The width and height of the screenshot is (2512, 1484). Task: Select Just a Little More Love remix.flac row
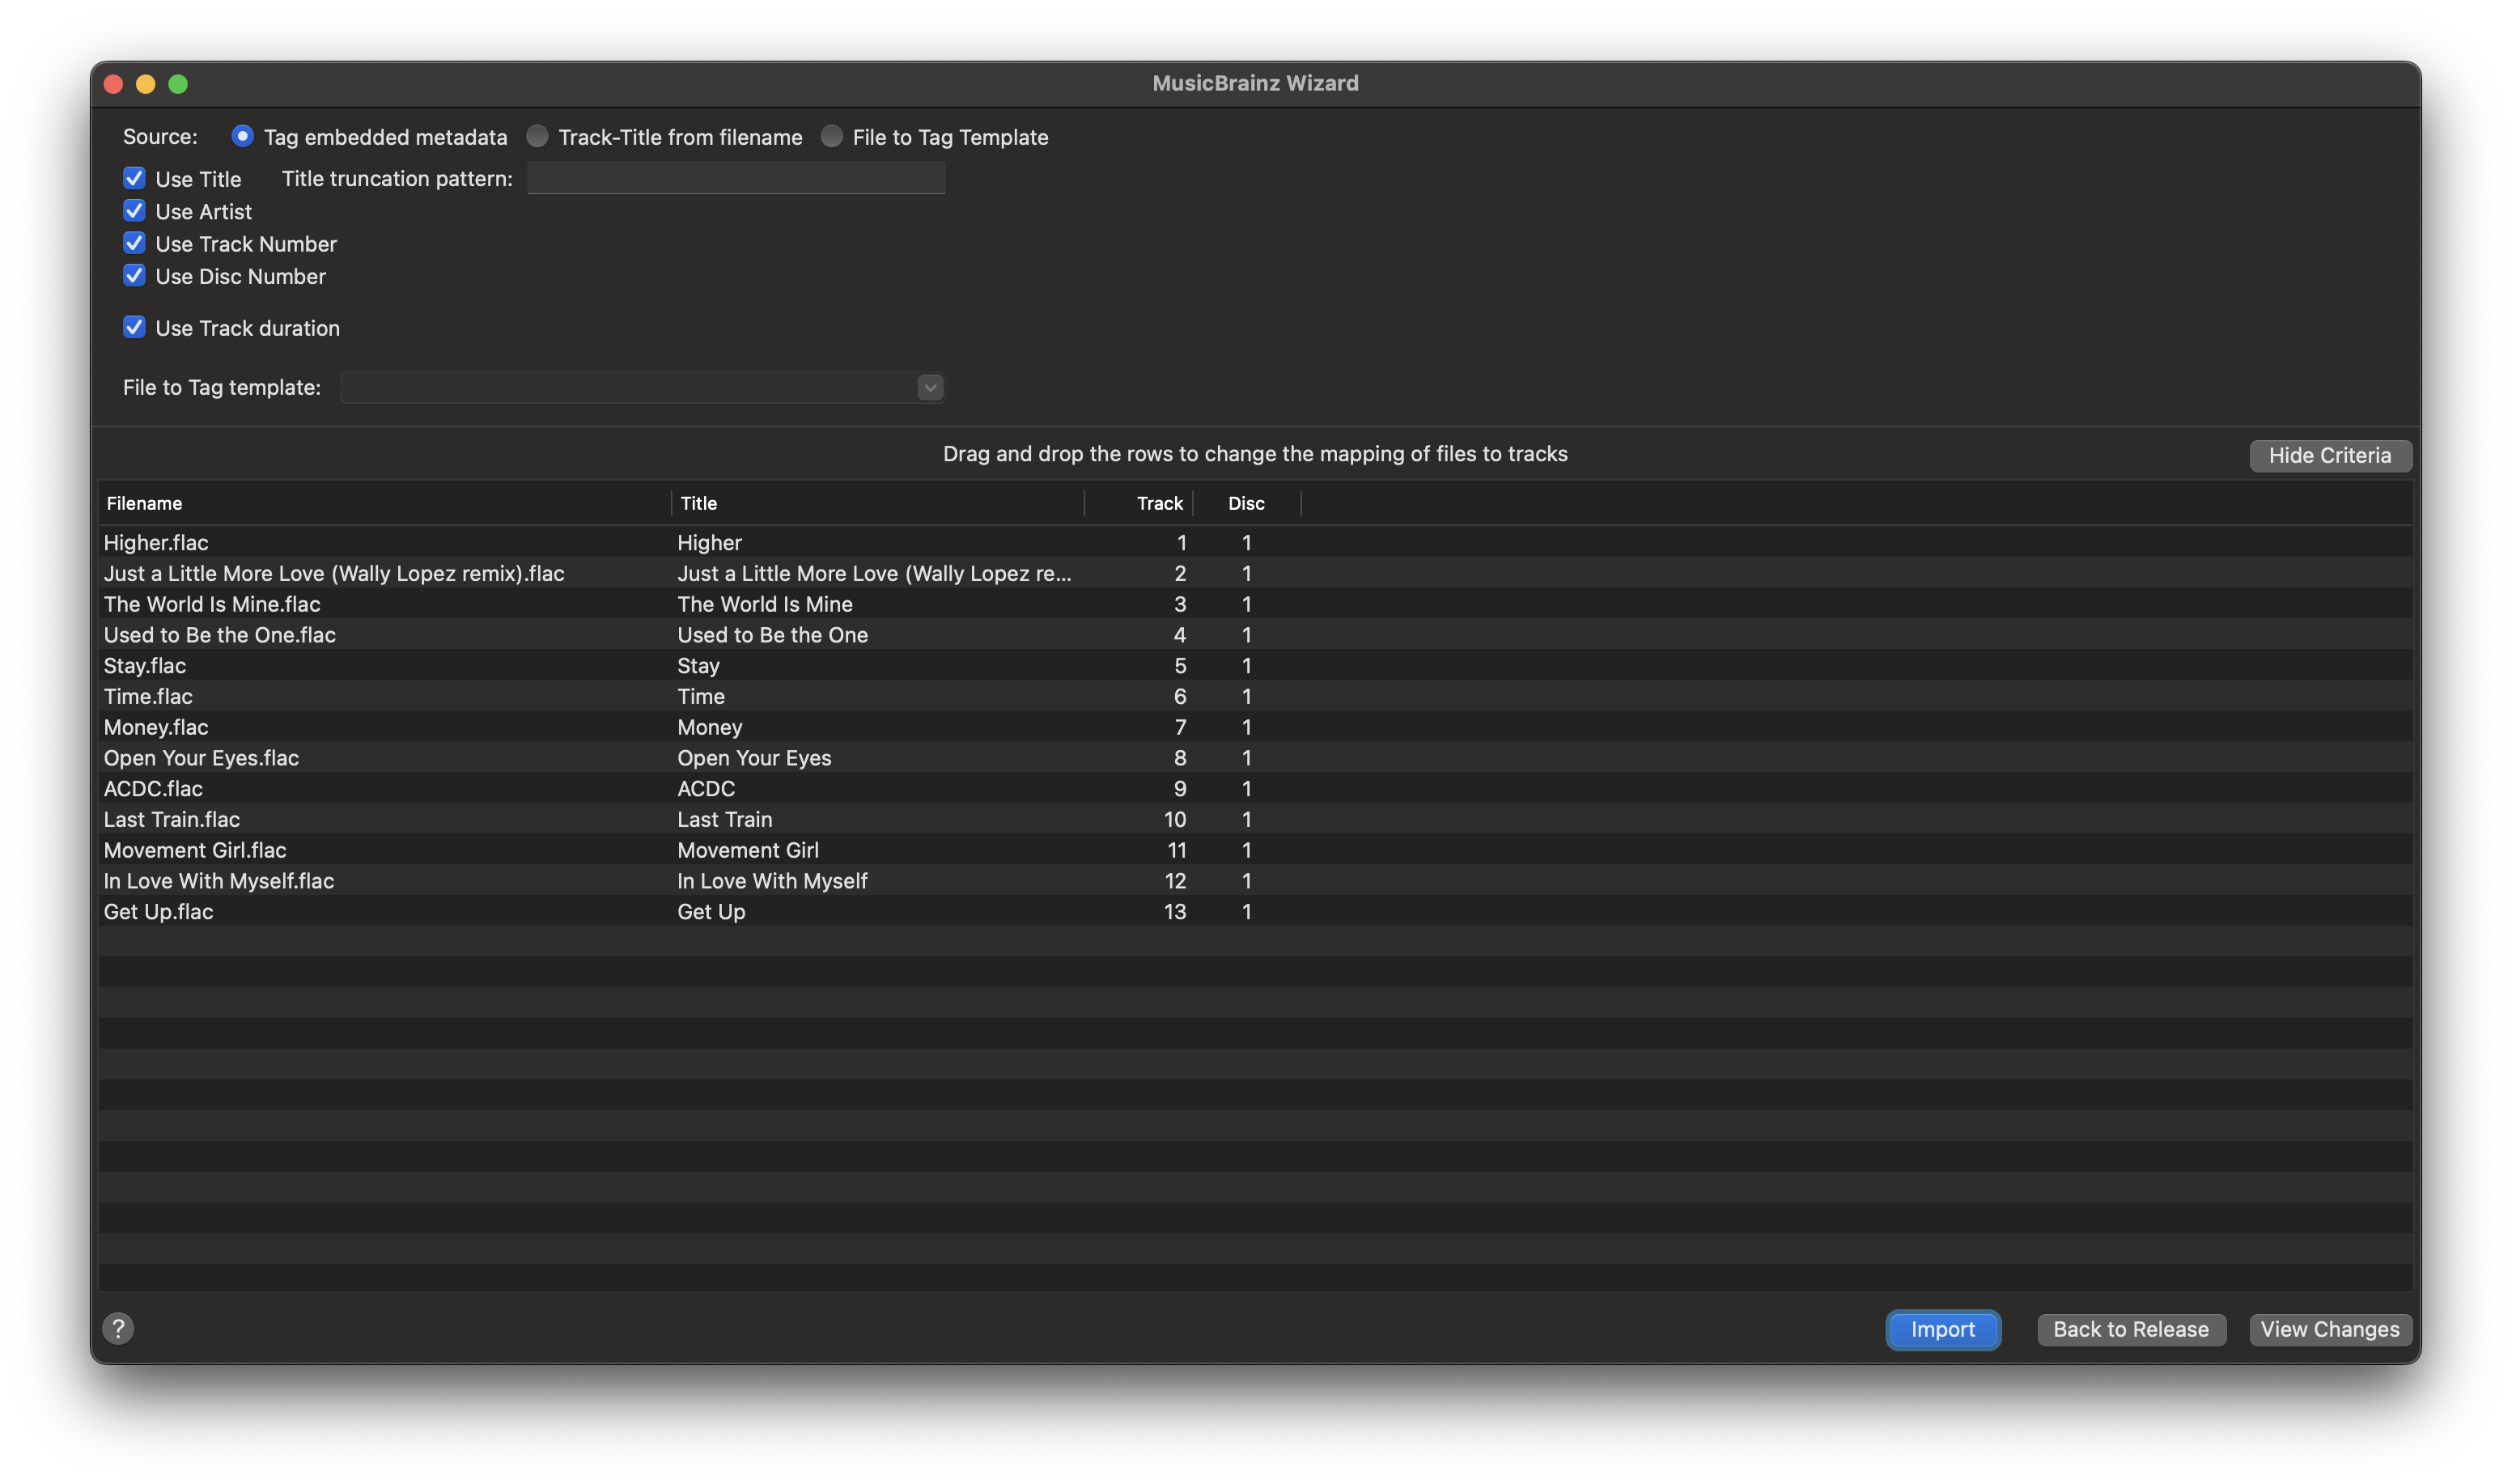tap(1255, 573)
